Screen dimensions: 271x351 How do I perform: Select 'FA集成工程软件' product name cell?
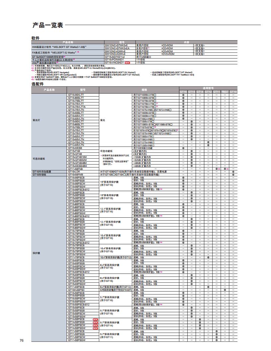click(x=68, y=53)
